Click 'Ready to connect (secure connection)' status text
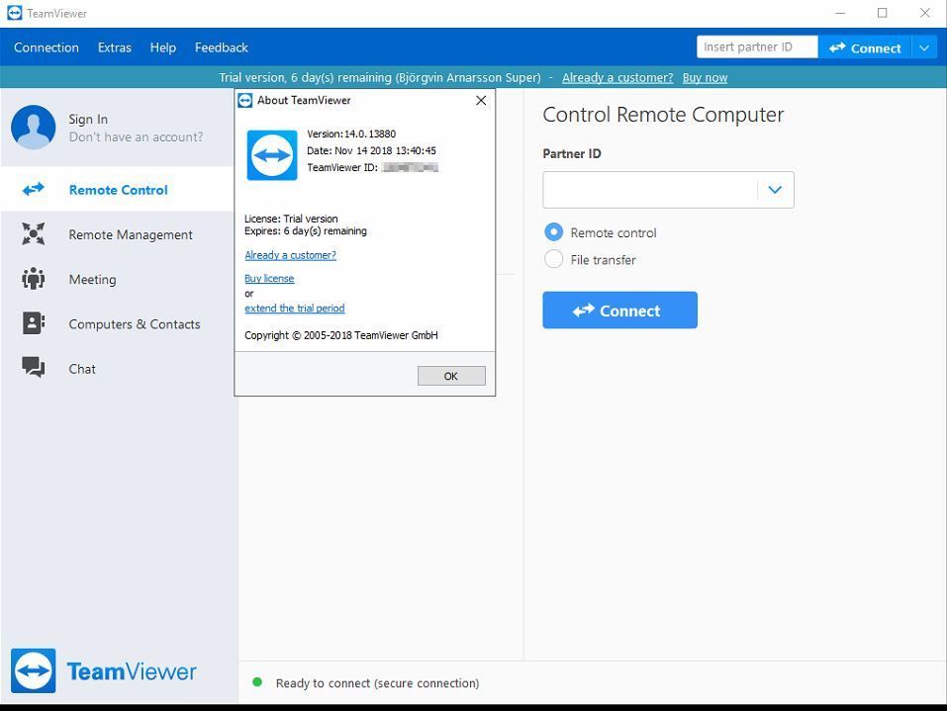 click(377, 683)
